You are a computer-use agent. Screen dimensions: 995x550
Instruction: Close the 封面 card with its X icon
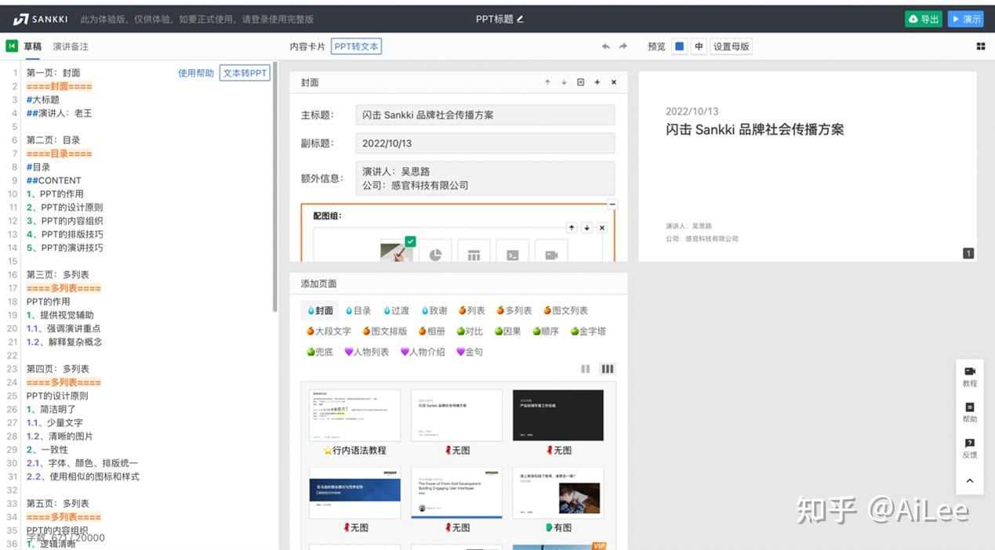[x=614, y=82]
